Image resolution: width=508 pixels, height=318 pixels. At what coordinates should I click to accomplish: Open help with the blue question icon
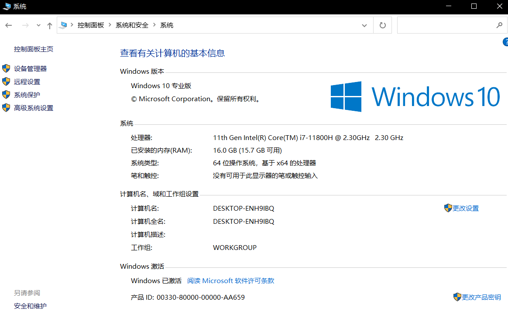(505, 42)
